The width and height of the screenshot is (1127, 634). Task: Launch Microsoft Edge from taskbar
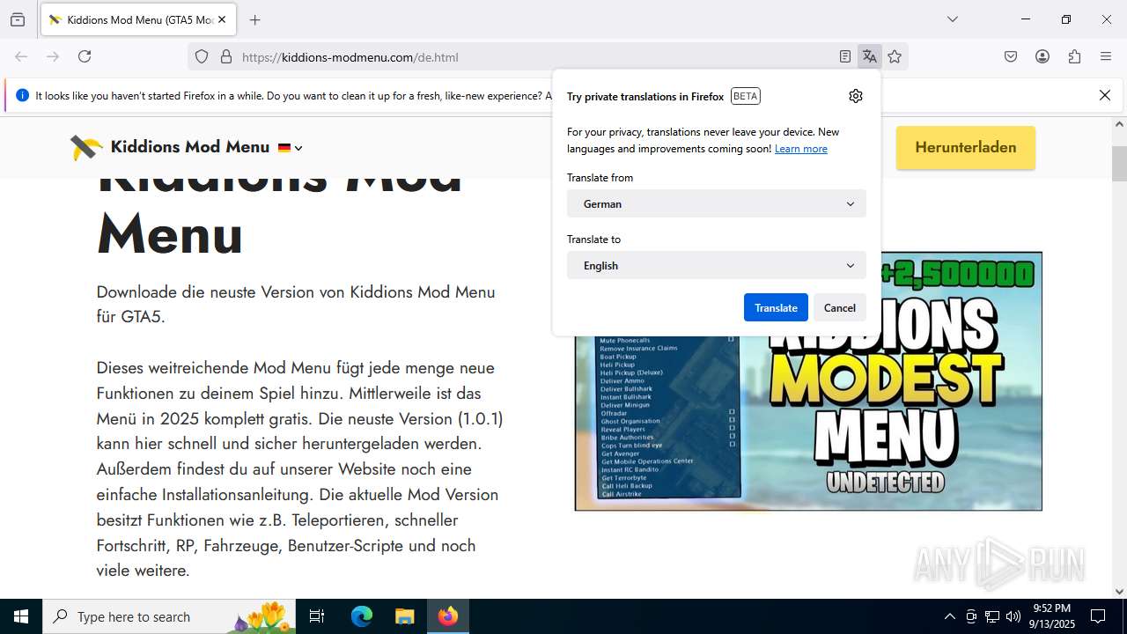[x=362, y=616]
